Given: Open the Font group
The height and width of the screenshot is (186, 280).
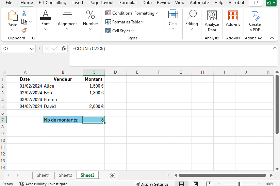Looking at the screenshot, I should pos(46,20).
